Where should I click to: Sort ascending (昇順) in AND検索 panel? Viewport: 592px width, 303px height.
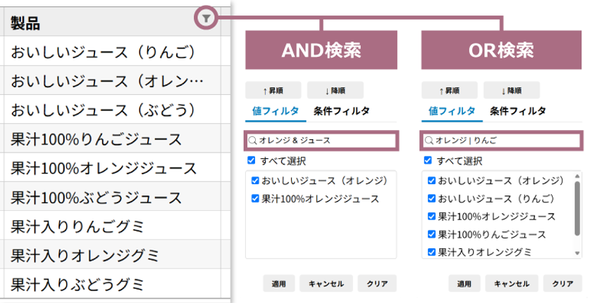273,90
